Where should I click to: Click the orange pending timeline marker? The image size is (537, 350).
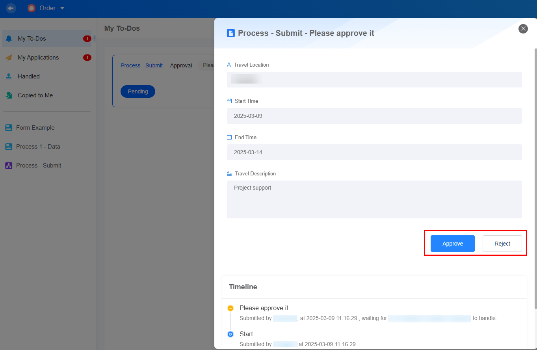[x=230, y=308]
